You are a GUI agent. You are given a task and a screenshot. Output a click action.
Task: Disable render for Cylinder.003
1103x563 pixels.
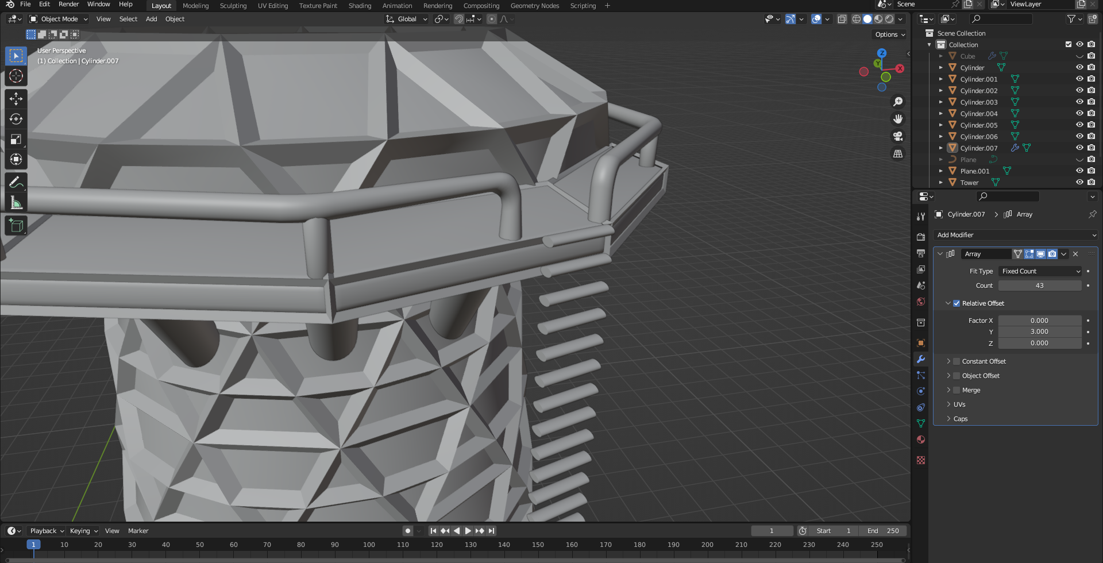point(1092,102)
